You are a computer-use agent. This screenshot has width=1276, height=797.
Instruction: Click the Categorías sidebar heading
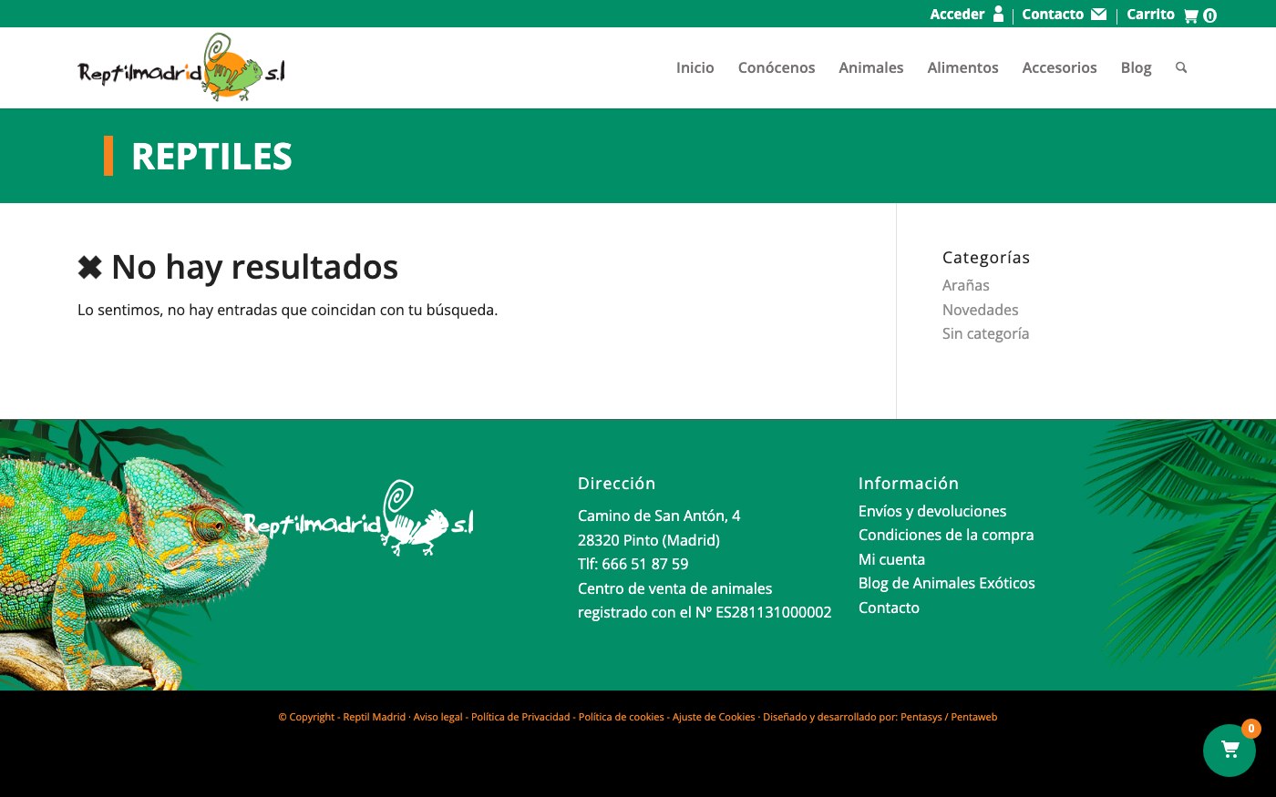(986, 258)
